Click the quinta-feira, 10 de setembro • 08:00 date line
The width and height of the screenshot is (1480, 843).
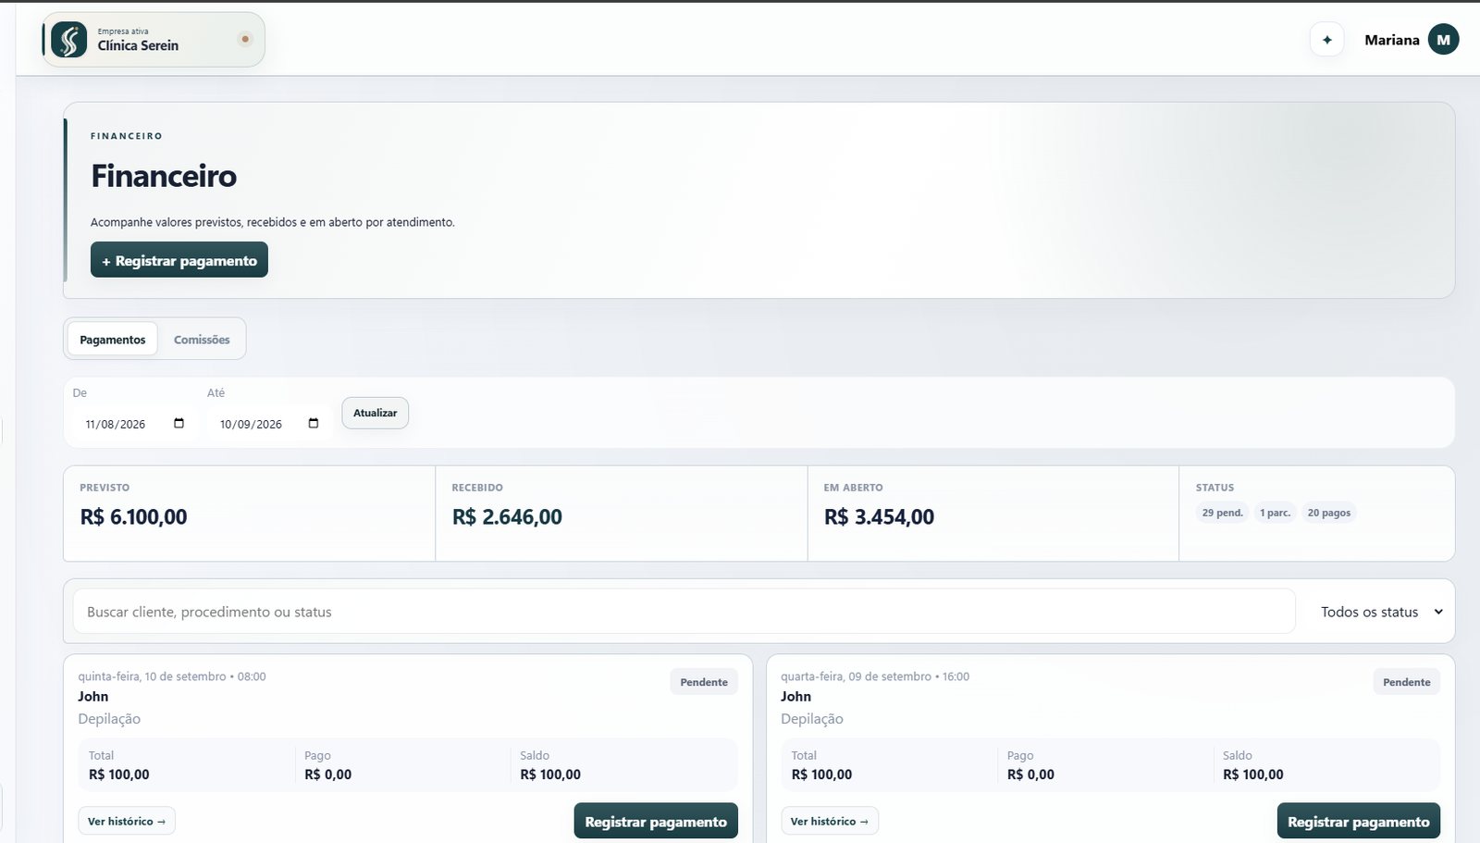point(172,676)
